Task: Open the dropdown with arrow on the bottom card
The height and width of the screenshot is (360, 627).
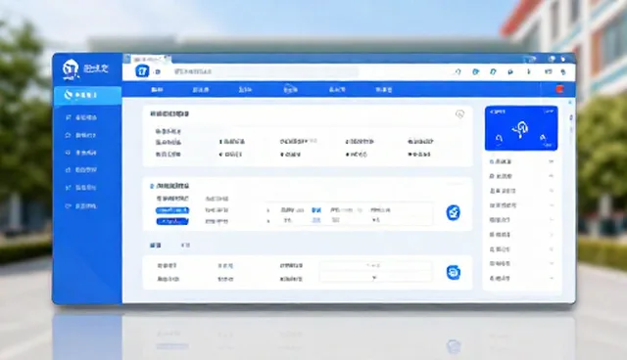Action: (x=375, y=278)
